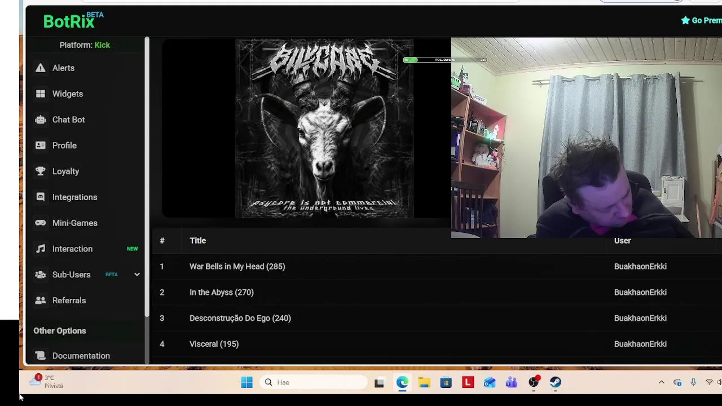Click the album cover thumbnail
Image resolution: width=722 pixels, height=406 pixels.
point(324,128)
